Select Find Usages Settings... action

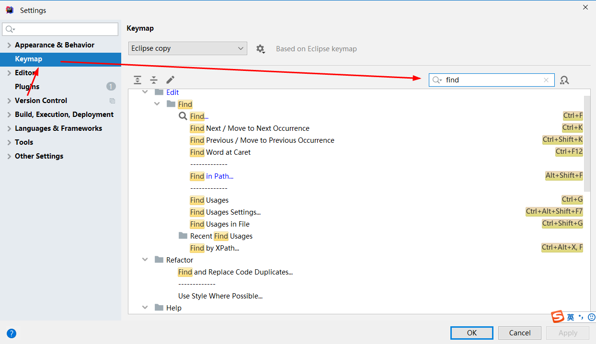click(225, 212)
